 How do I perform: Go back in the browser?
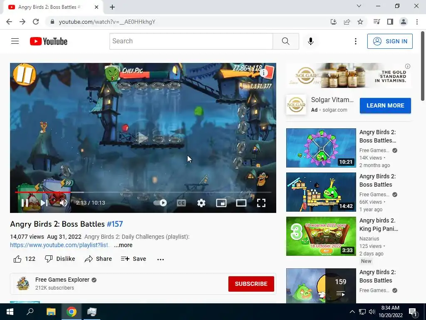(9, 22)
